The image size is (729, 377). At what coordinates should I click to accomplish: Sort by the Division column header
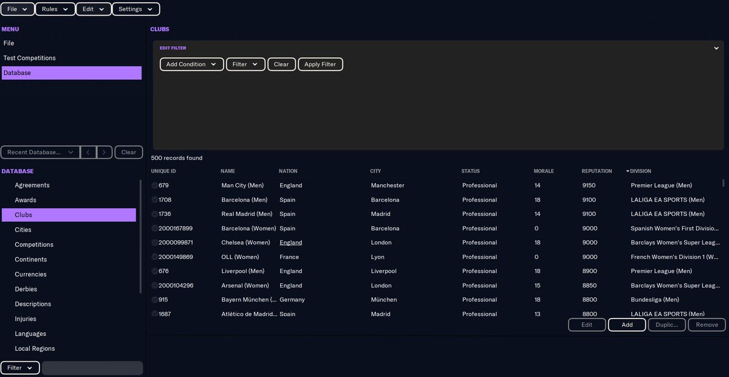click(x=640, y=171)
